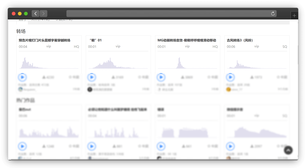Screen dimensions: 306x168
Task: Open the MG动画转场音效-唰唰呼呼嗖嗖滑动移动 title link
Action: click(187, 40)
